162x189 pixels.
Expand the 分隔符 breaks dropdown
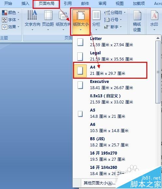tap(115, 12)
